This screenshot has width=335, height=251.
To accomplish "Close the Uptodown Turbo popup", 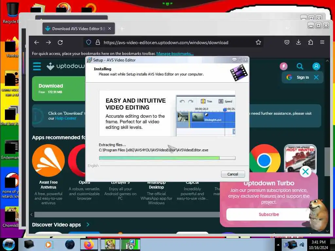I will click(305, 171).
